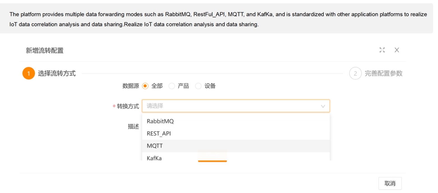The image size is (438, 193).
Task: Choose REST_API in the dropdown list
Action: point(159,134)
